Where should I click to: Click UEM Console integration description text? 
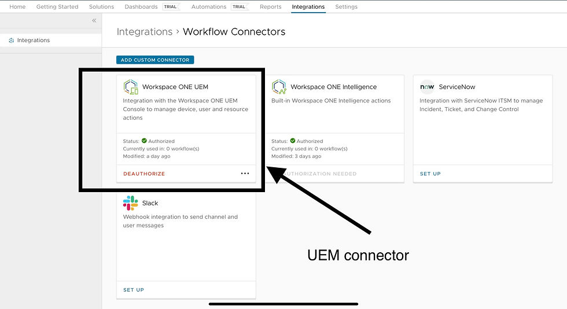(x=185, y=109)
